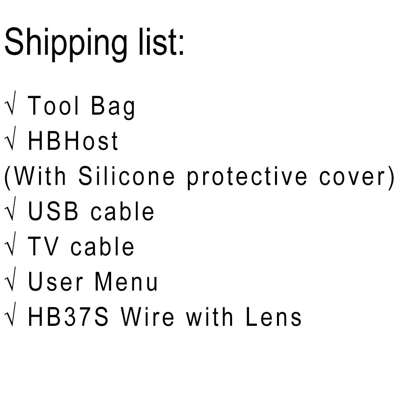Click the word Lens

tap(273, 317)
